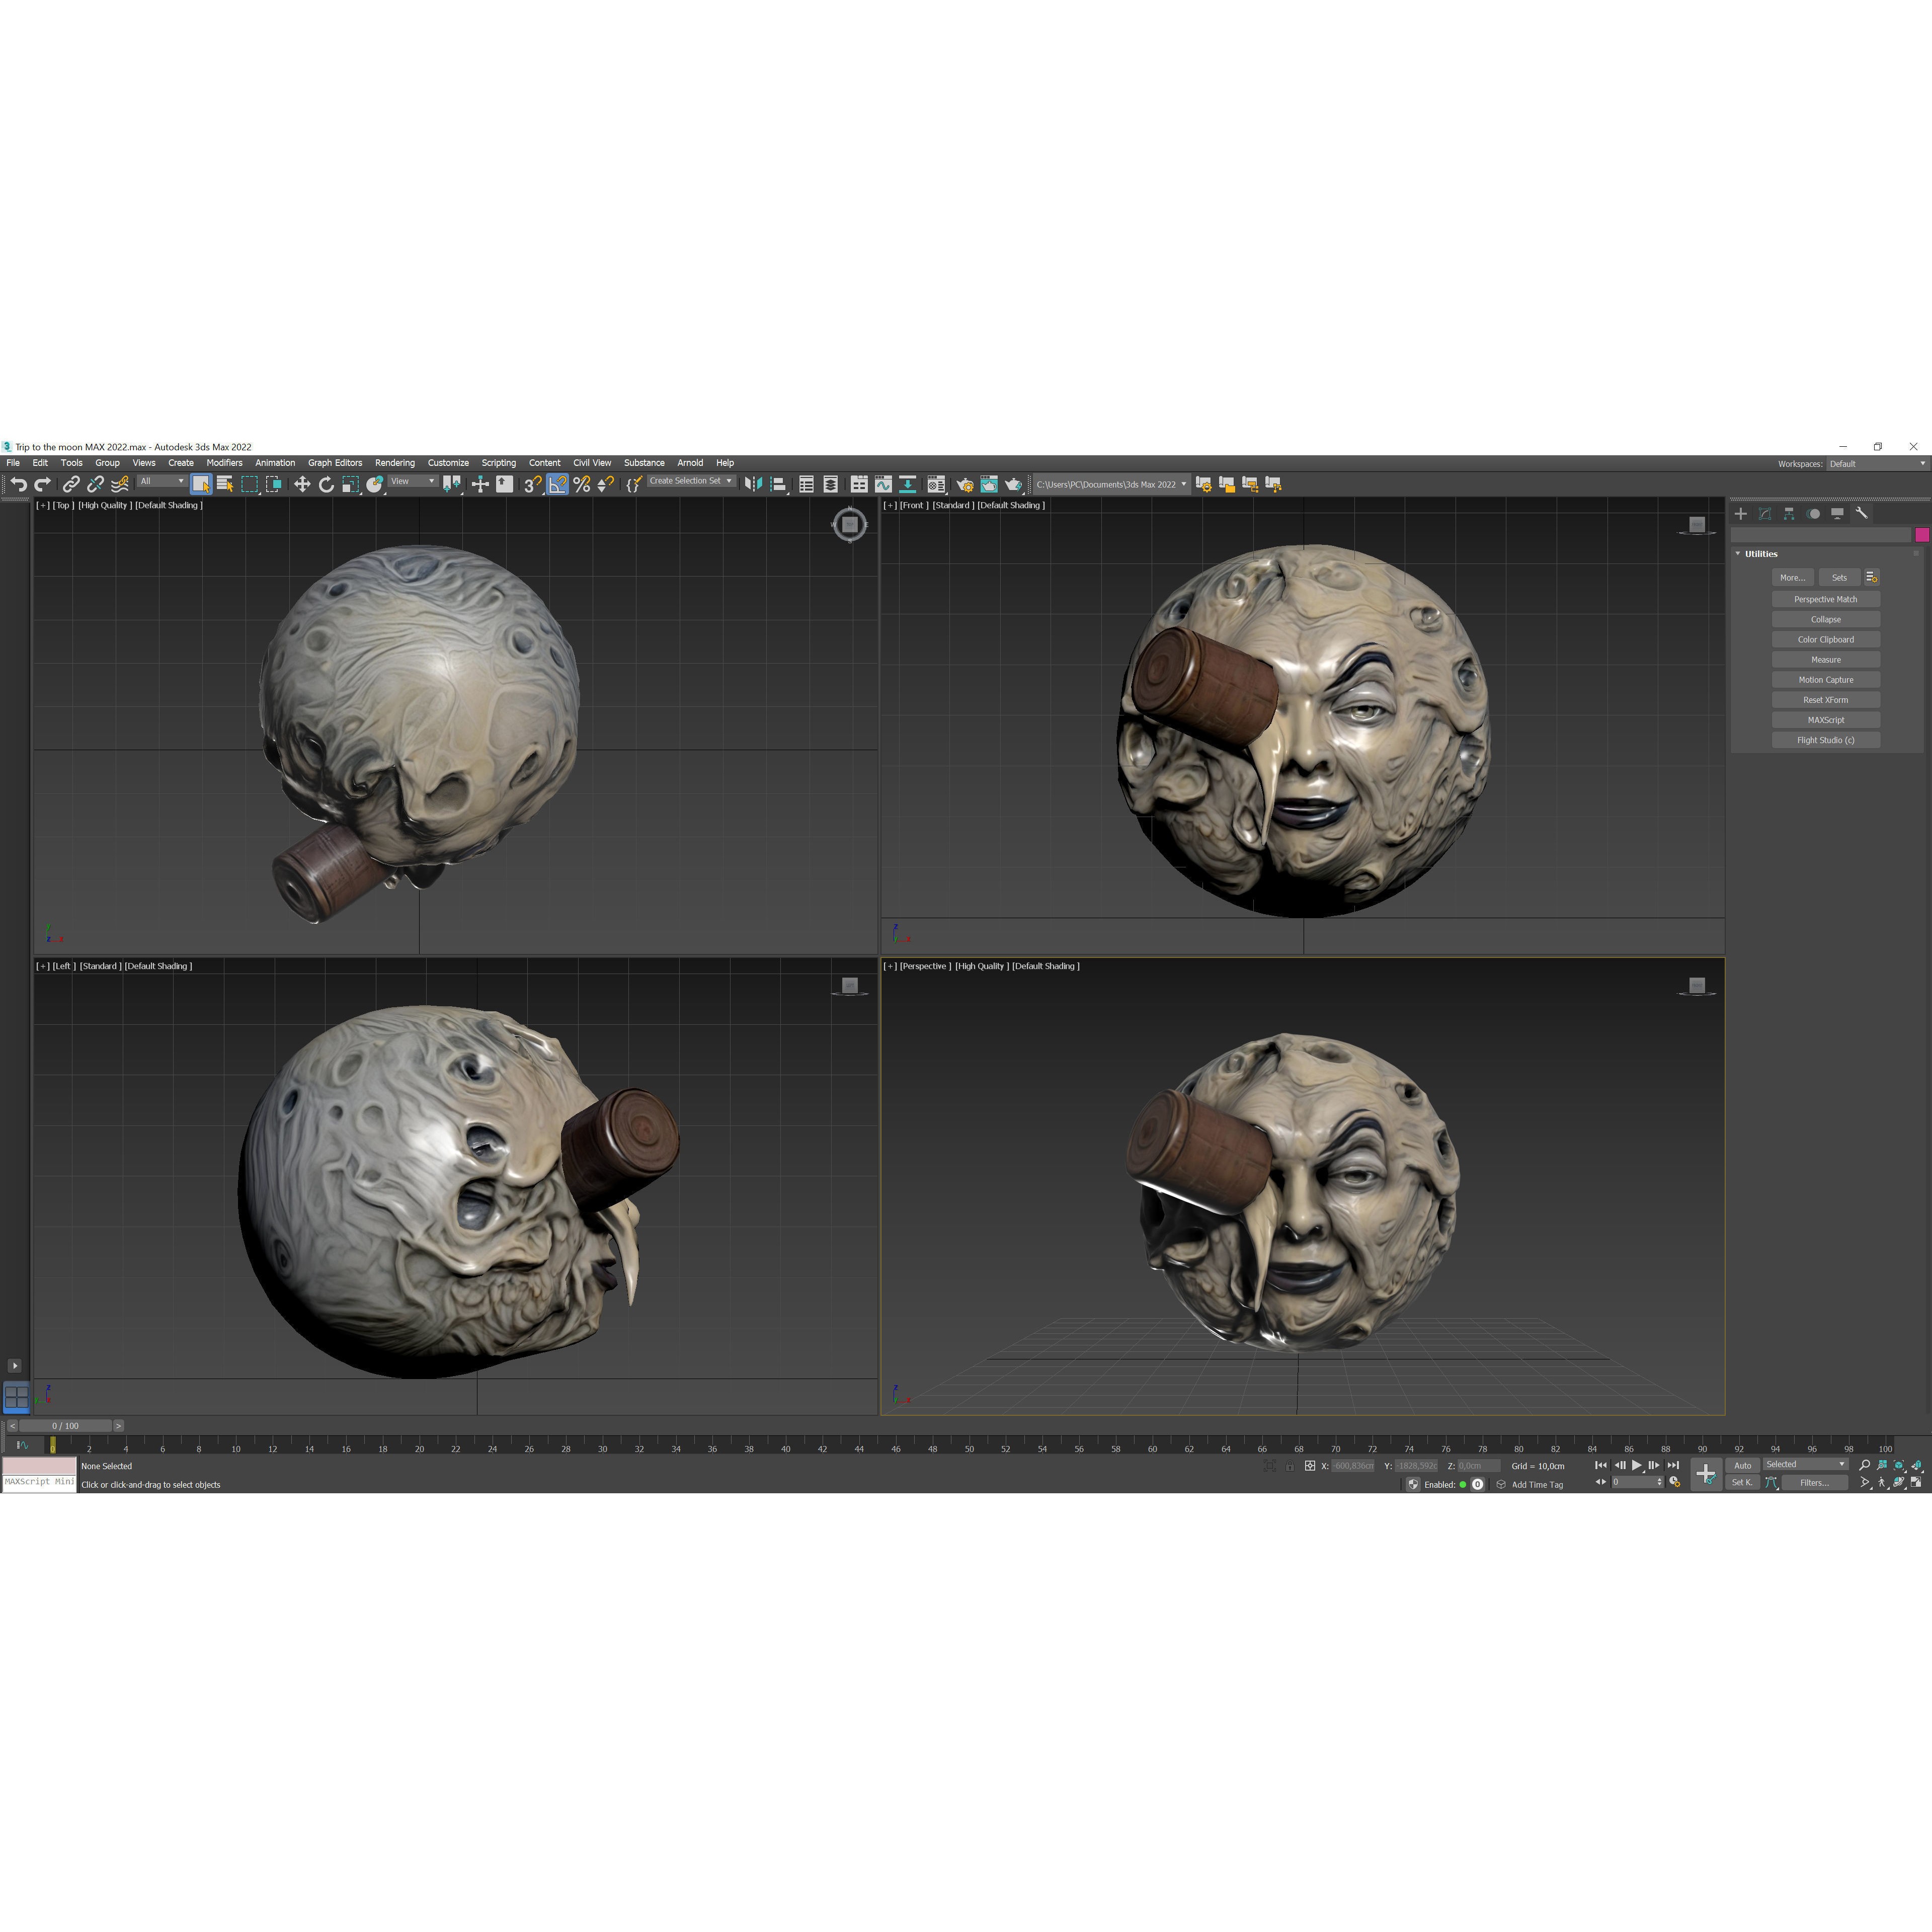
Task: Open the Workspaces Default dropdown
Action: click(1877, 464)
